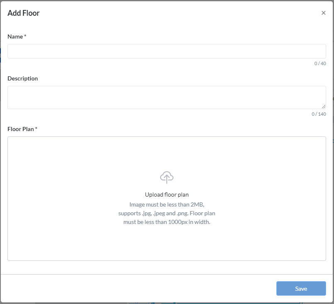Click the "Image must be less than 2MB" text
This screenshot has height=304, width=334.
pos(167,204)
